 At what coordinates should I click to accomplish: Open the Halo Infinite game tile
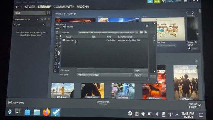pos(123,91)
